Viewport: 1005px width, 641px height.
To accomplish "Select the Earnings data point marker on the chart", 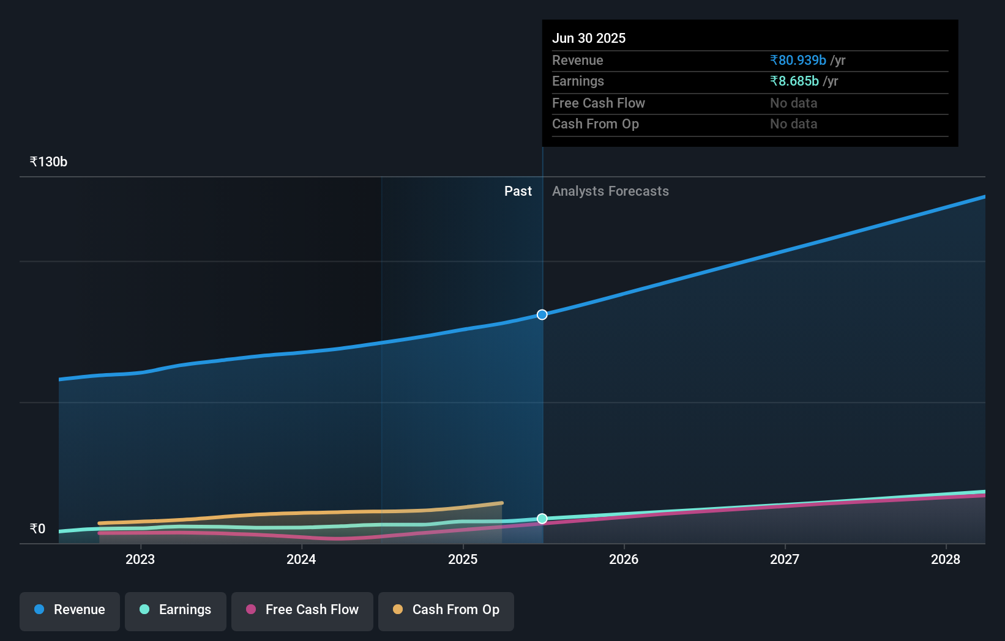I will [x=542, y=519].
